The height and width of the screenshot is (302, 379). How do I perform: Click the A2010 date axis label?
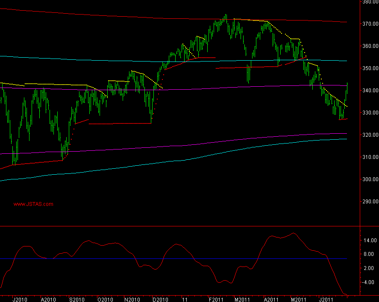pos(49,299)
